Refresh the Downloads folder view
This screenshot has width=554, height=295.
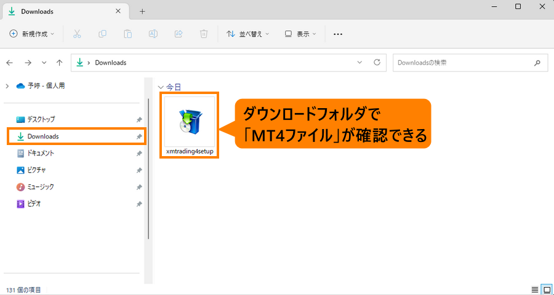(x=377, y=63)
